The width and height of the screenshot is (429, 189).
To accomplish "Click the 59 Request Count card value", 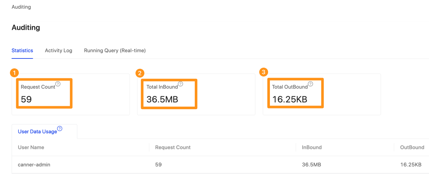I will click(27, 99).
